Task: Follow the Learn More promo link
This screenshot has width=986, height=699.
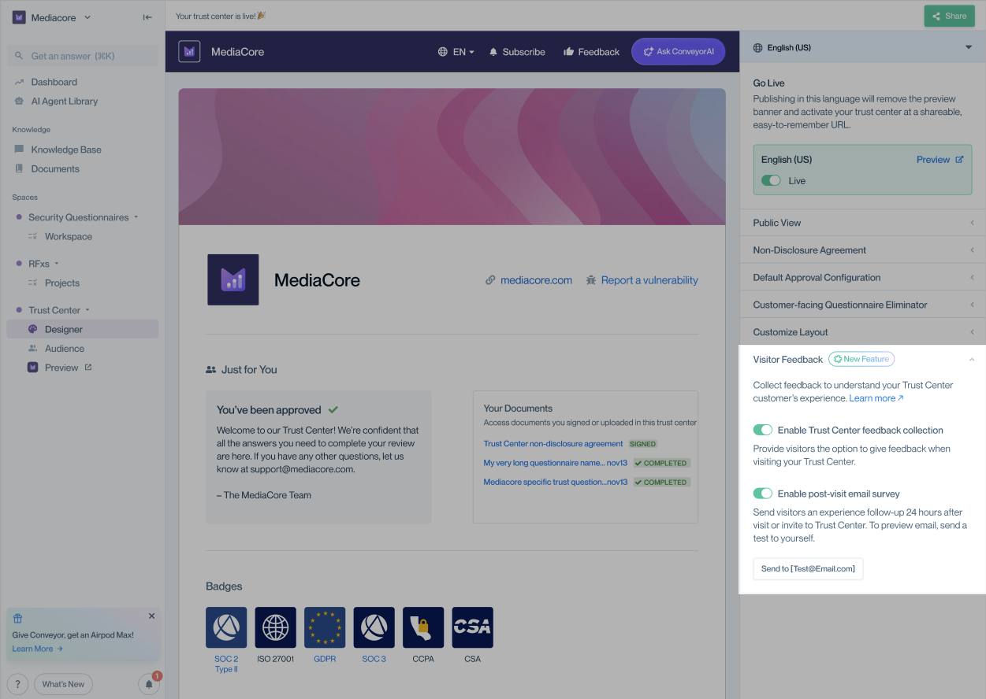Action: point(37,649)
